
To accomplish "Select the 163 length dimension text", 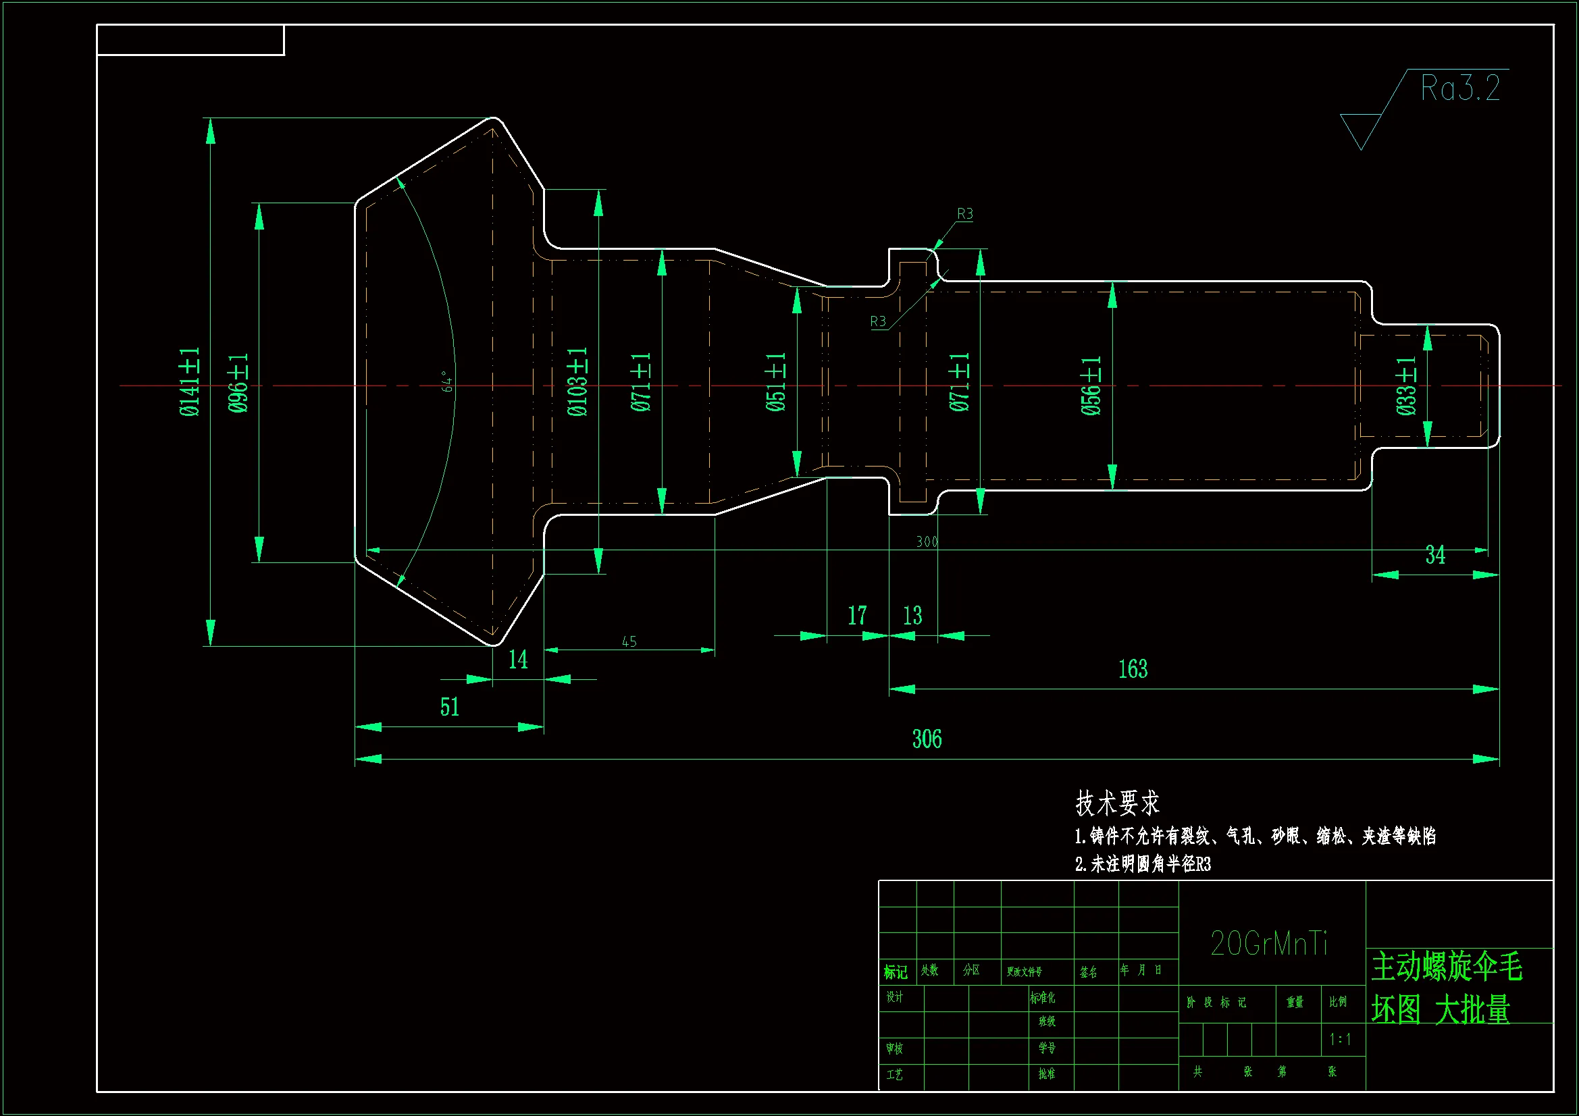I will coord(1132,669).
